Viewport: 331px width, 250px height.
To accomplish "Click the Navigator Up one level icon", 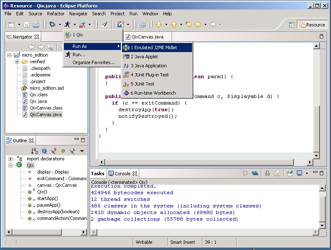I will coord(50,47).
